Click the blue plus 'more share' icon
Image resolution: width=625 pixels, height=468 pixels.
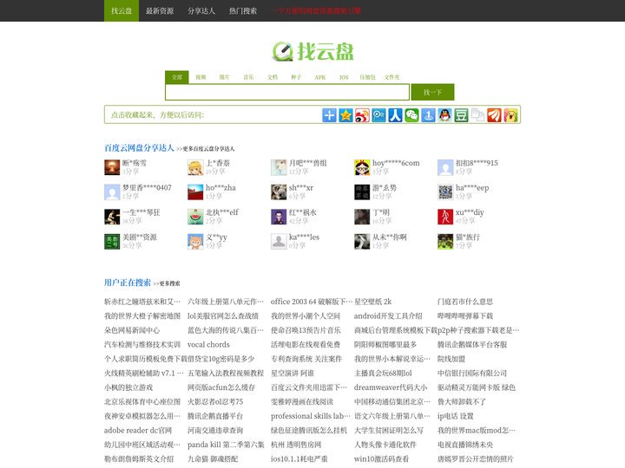pyautogui.click(x=329, y=115)
